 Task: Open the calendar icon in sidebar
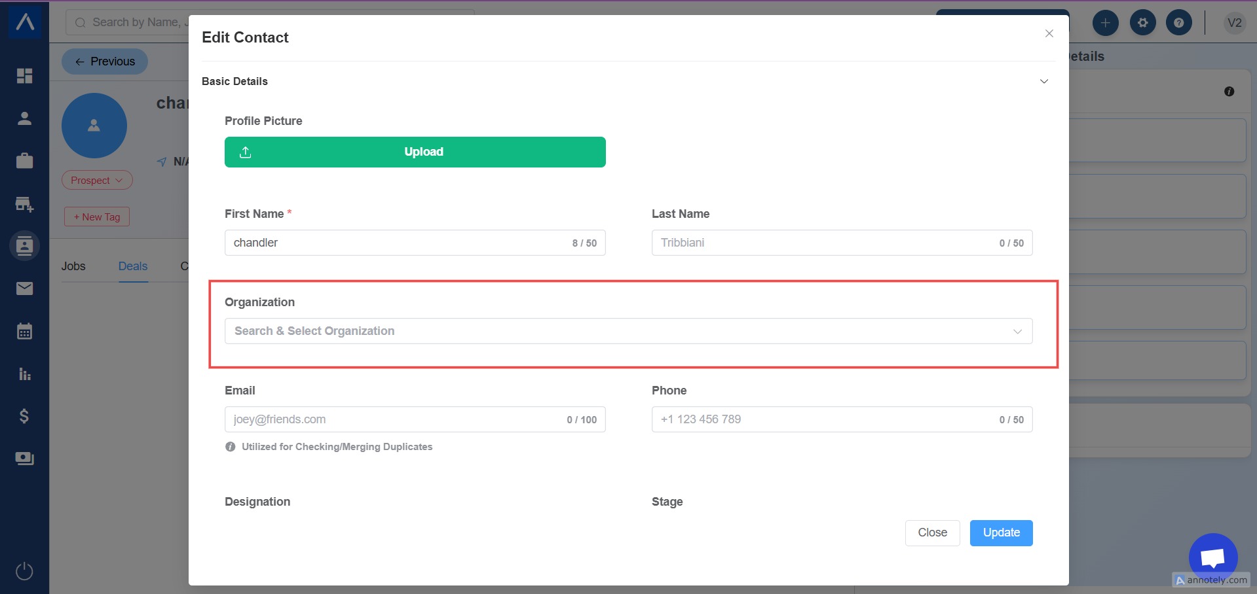24,331
